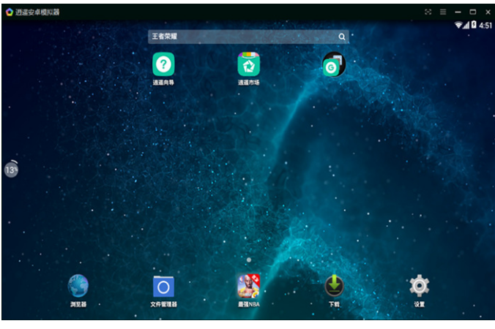
Task: Open the 浏览器 browser app
Action: pos(78,285)
